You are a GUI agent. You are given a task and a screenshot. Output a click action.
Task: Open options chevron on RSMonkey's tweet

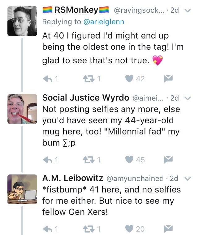click(x=187, y=11)
